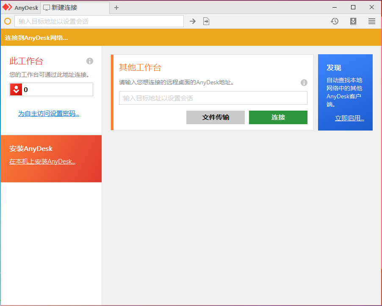This screenshot has height=306, width=382.
Task: Click the info icon beside 其他工作台
Action: click(x=304, y=83)
